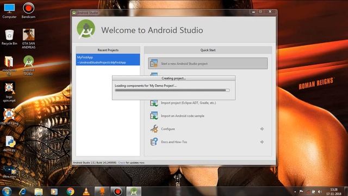Image resolution: width=348 pixels, height=196 pixels.
Task: Click the Android Studio taskbar button
Action: tap(134, 192)
